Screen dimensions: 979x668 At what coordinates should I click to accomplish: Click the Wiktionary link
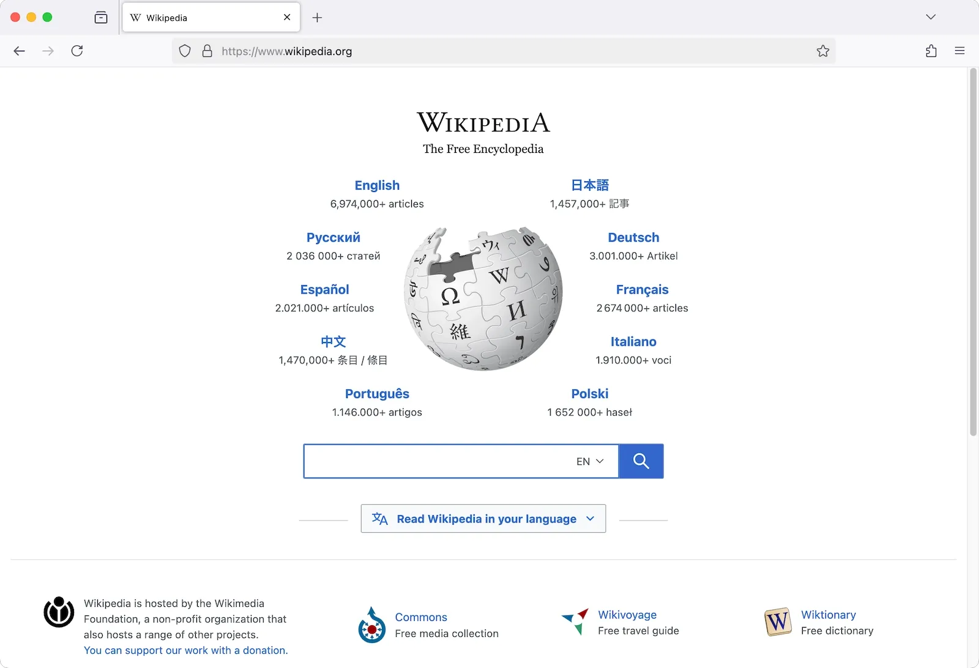tap(828, 615)
